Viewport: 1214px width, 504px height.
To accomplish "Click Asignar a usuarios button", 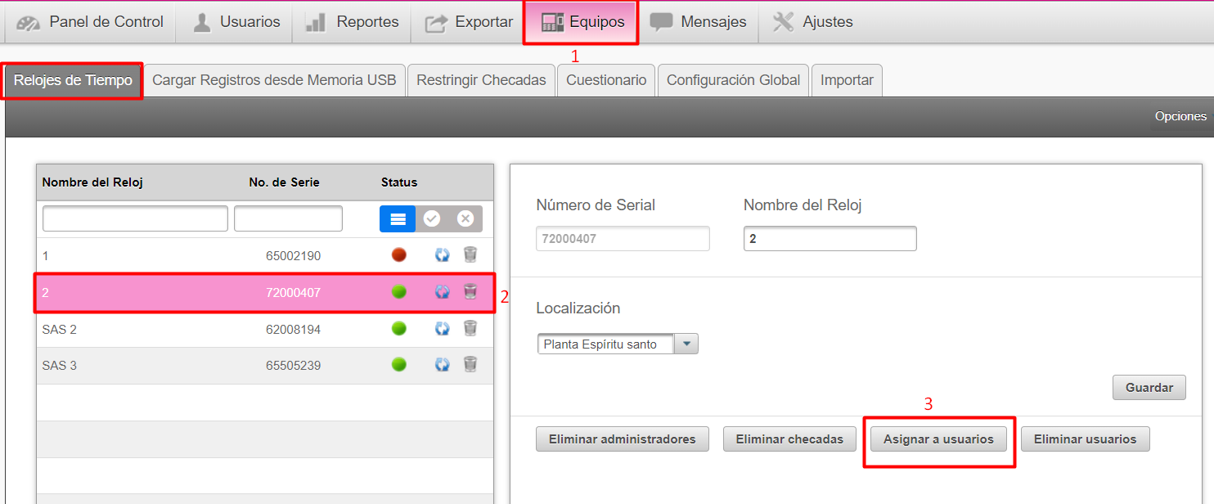I will (x=938, y=439).
